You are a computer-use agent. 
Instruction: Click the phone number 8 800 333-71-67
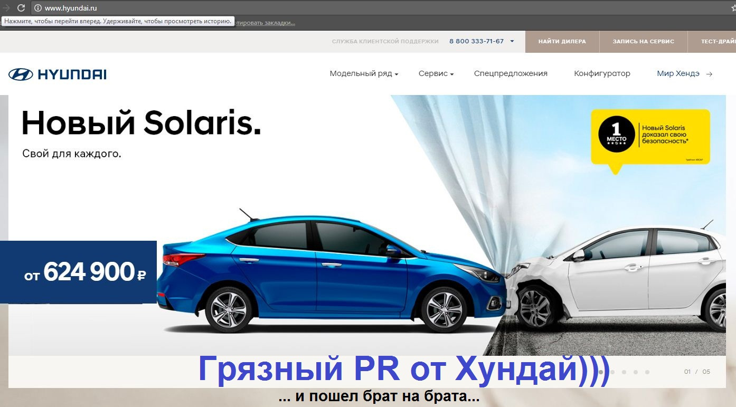[476, 41]
